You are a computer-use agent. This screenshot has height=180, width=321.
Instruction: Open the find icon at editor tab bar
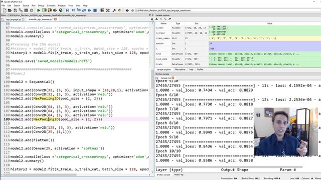pyautogui.click(x=152, y=19)
